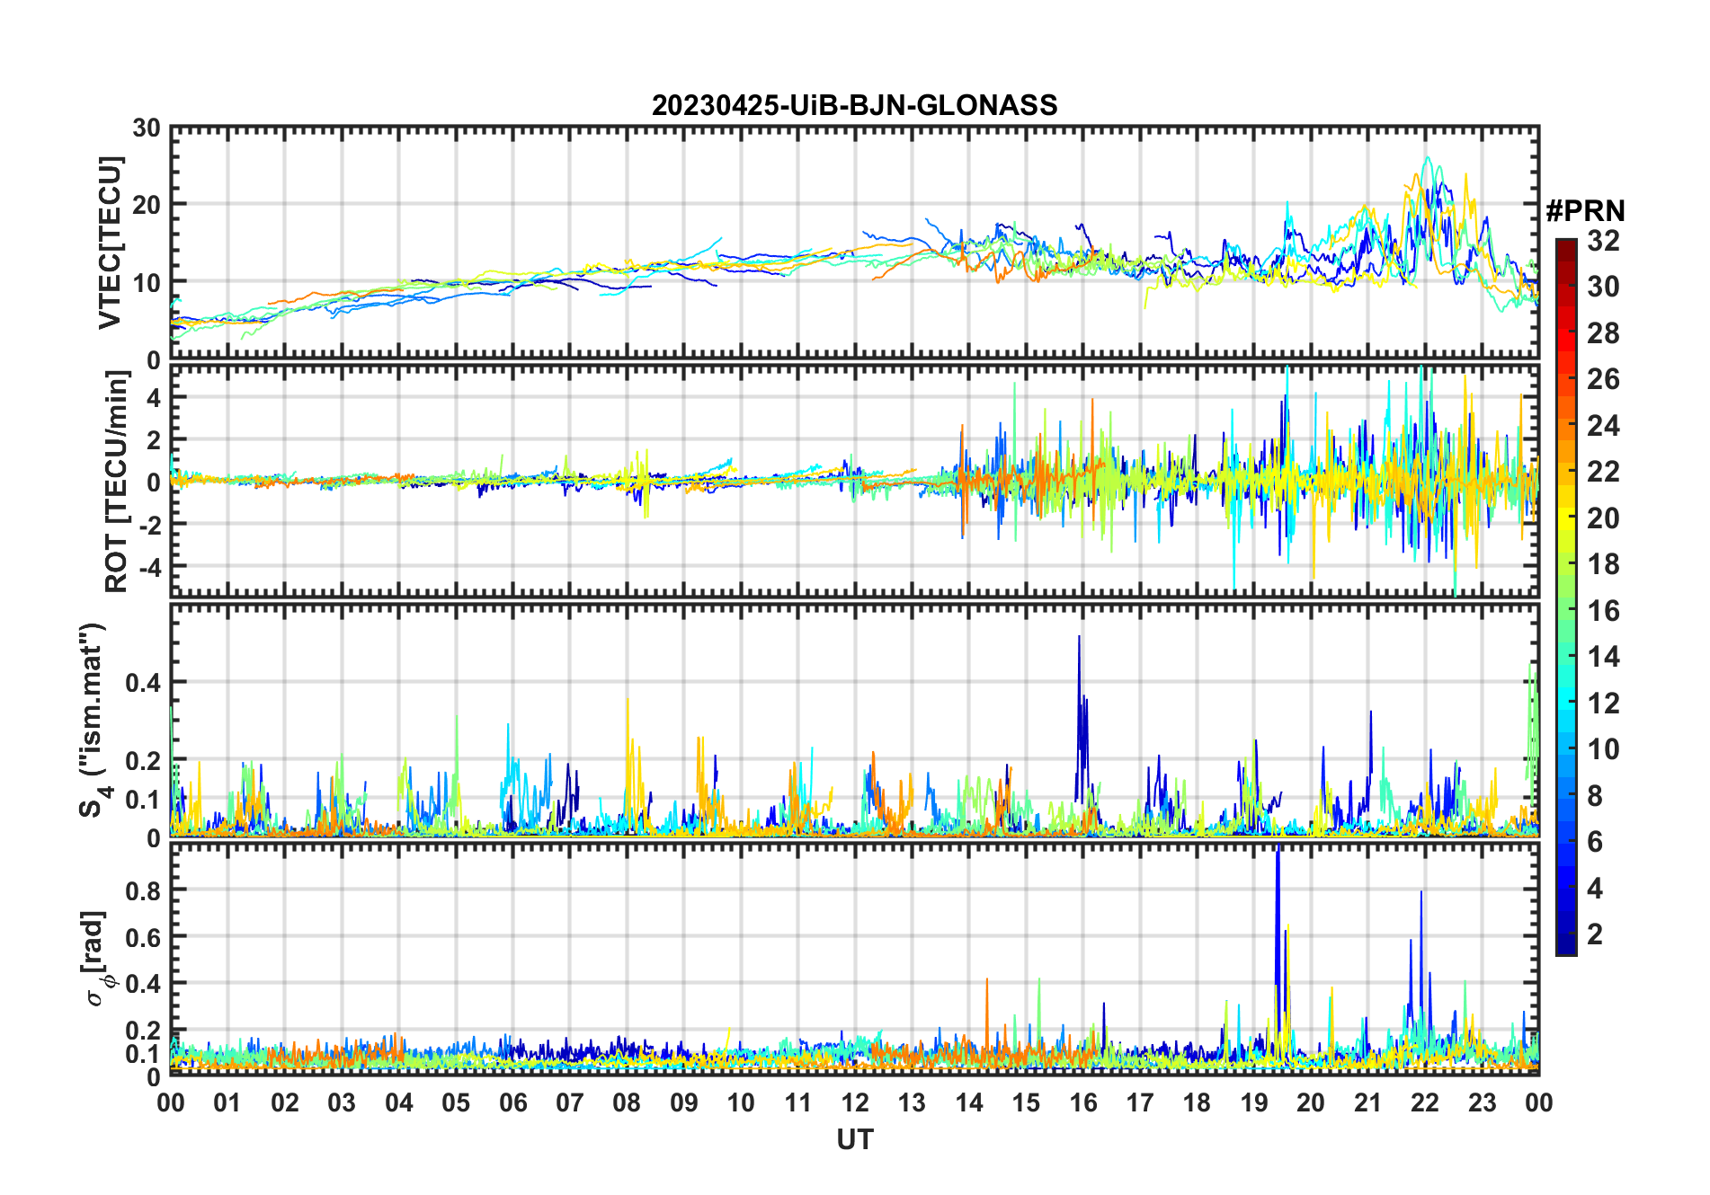Select the S4 y-axis label

pyautogui.click(x=93, y=721)
